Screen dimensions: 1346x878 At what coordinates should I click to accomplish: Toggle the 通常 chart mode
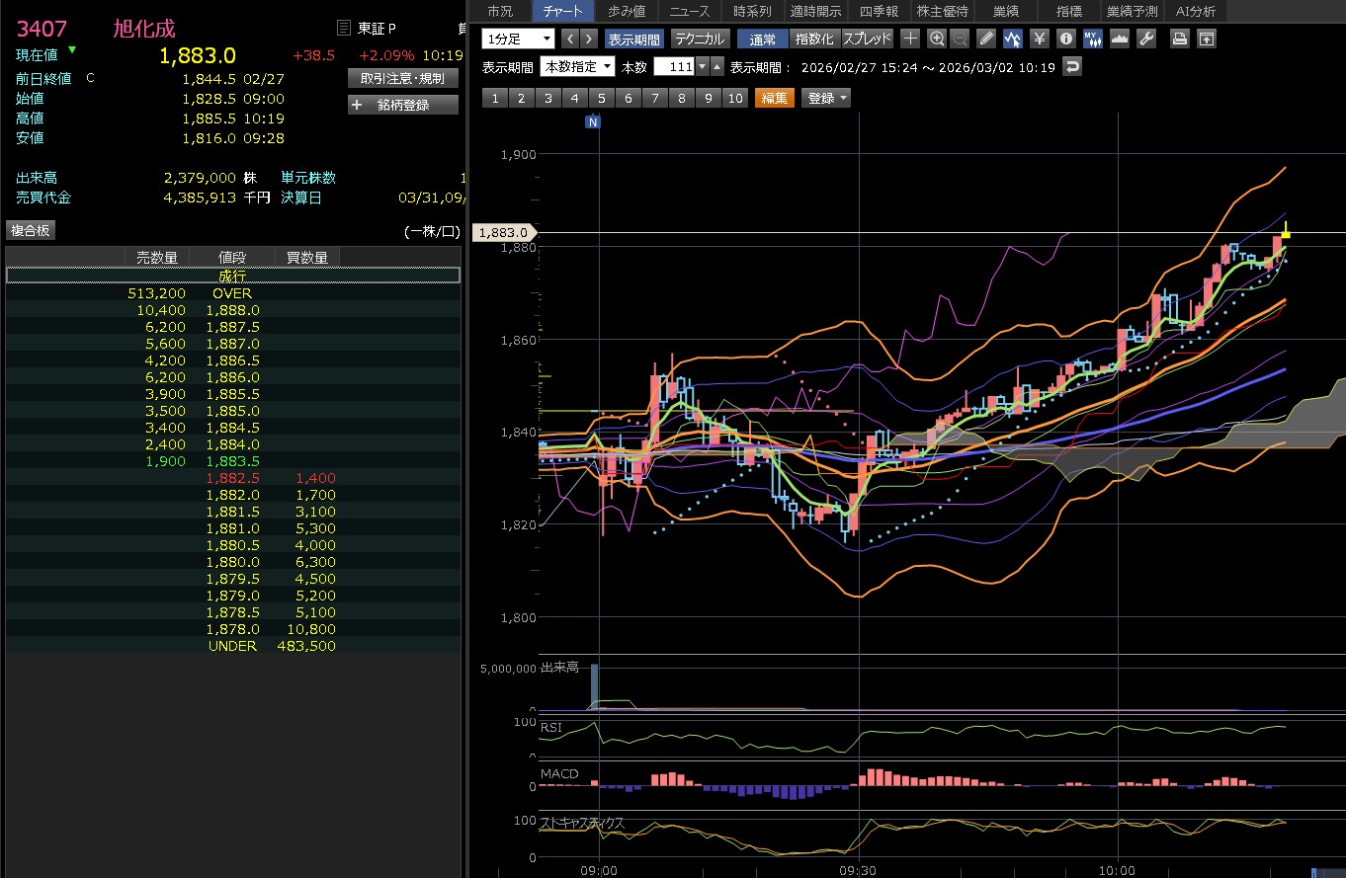tap(762, 39)
